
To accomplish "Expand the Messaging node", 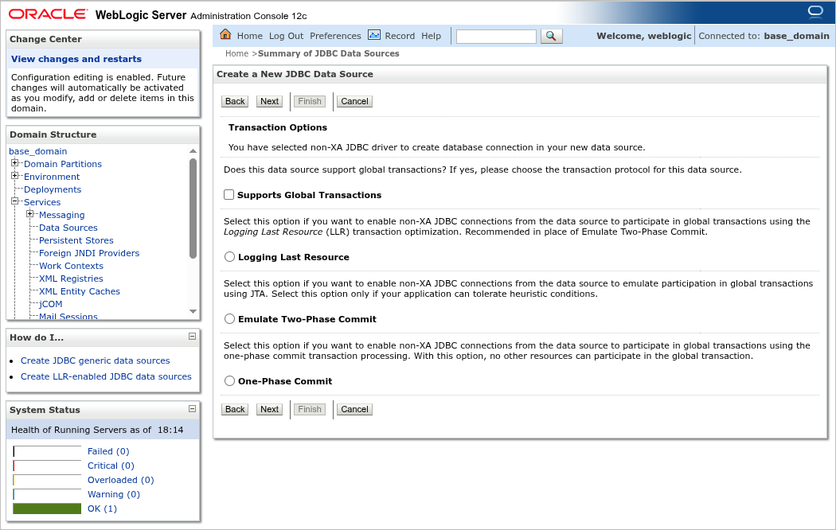I will [29, 215].
